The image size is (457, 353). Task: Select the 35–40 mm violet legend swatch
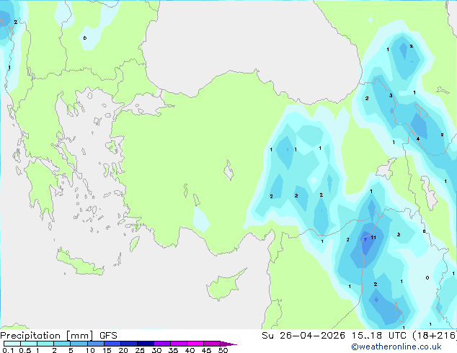click(178, 344)
